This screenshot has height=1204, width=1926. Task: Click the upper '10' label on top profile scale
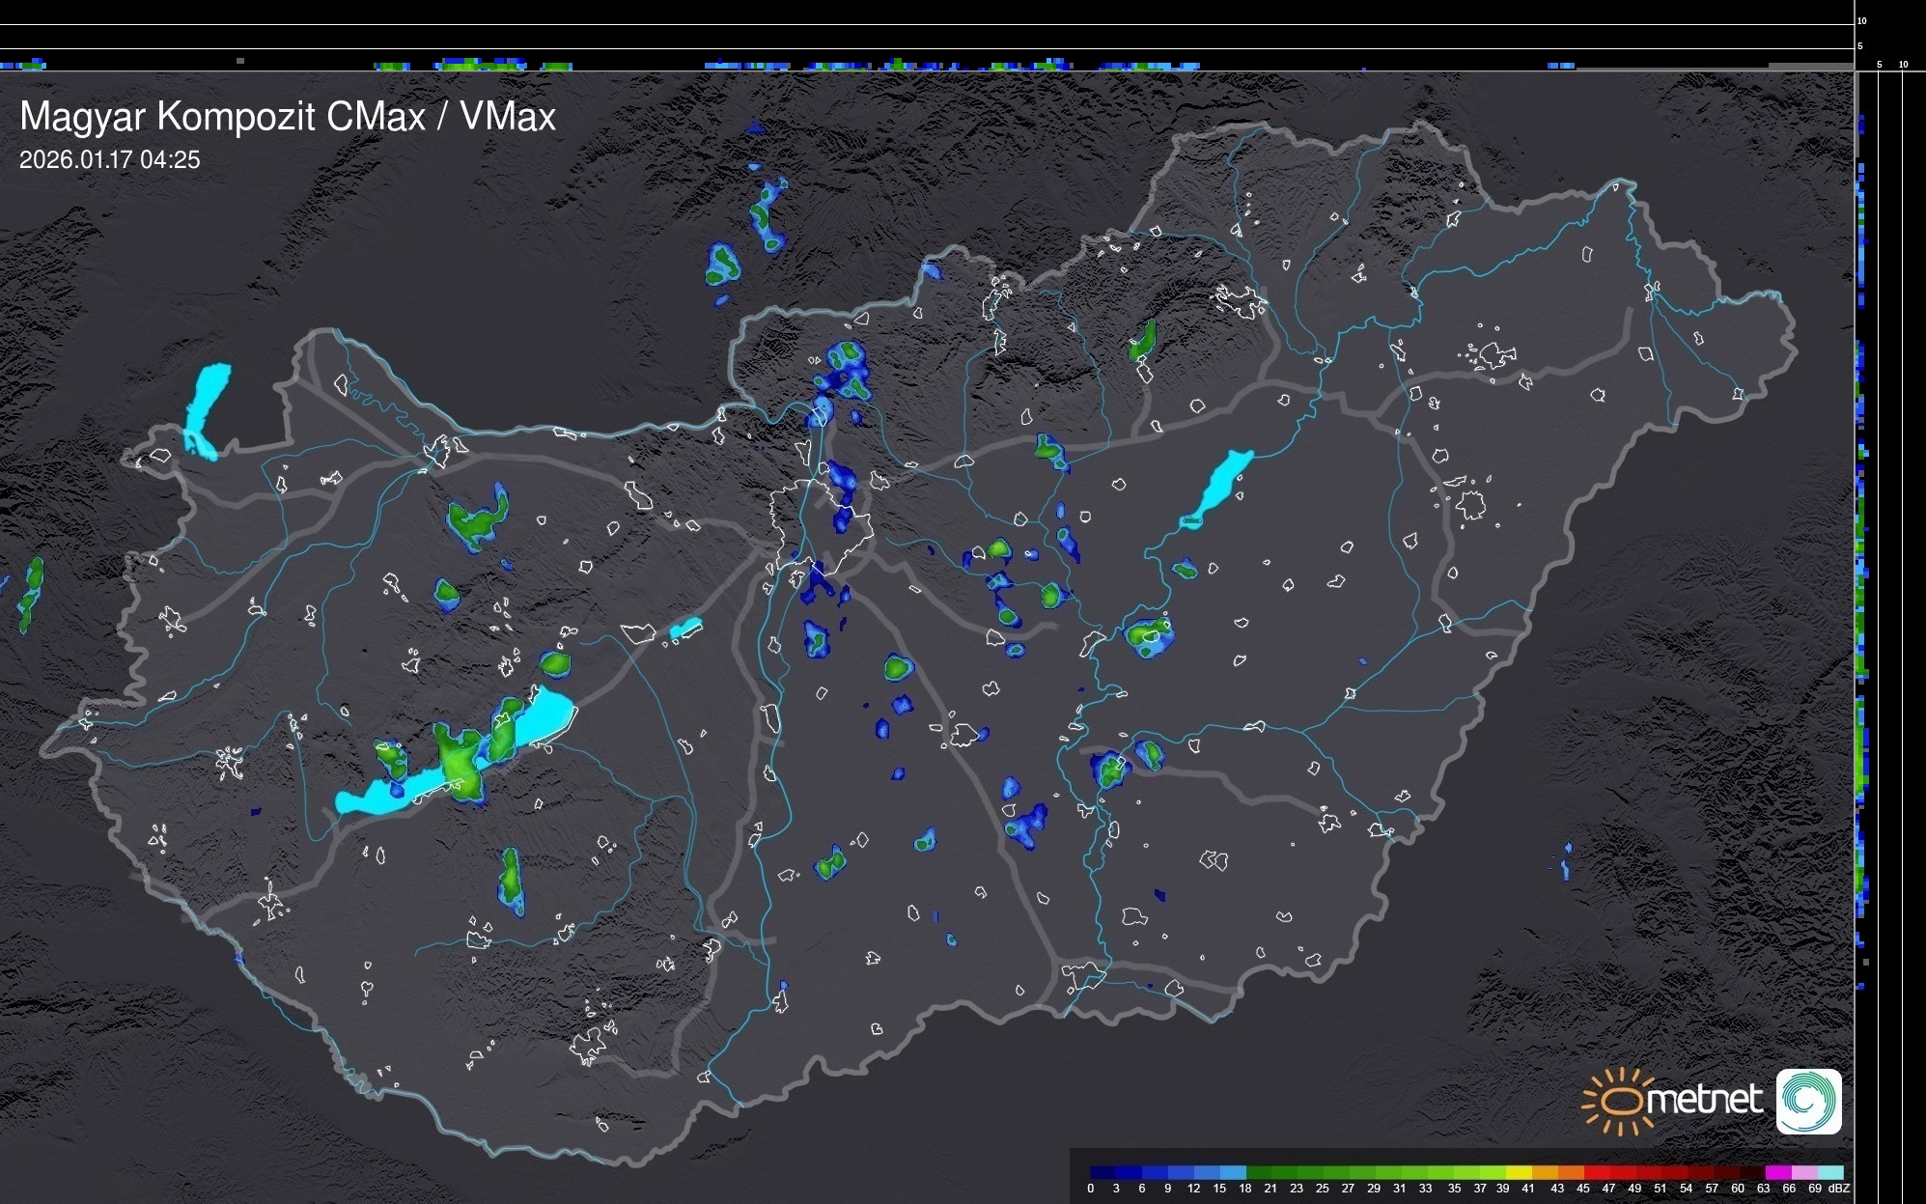click(1861, 20)
